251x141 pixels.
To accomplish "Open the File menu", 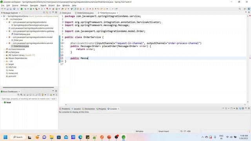I will pyautogui.click(x=3, y=5).
